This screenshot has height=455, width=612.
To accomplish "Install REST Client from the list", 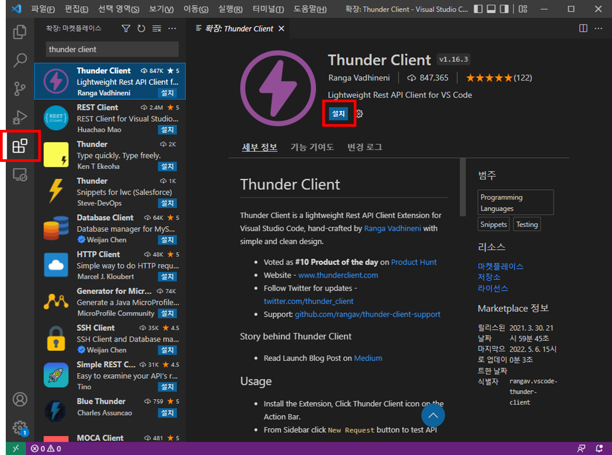I will click(x=168, y=130).
